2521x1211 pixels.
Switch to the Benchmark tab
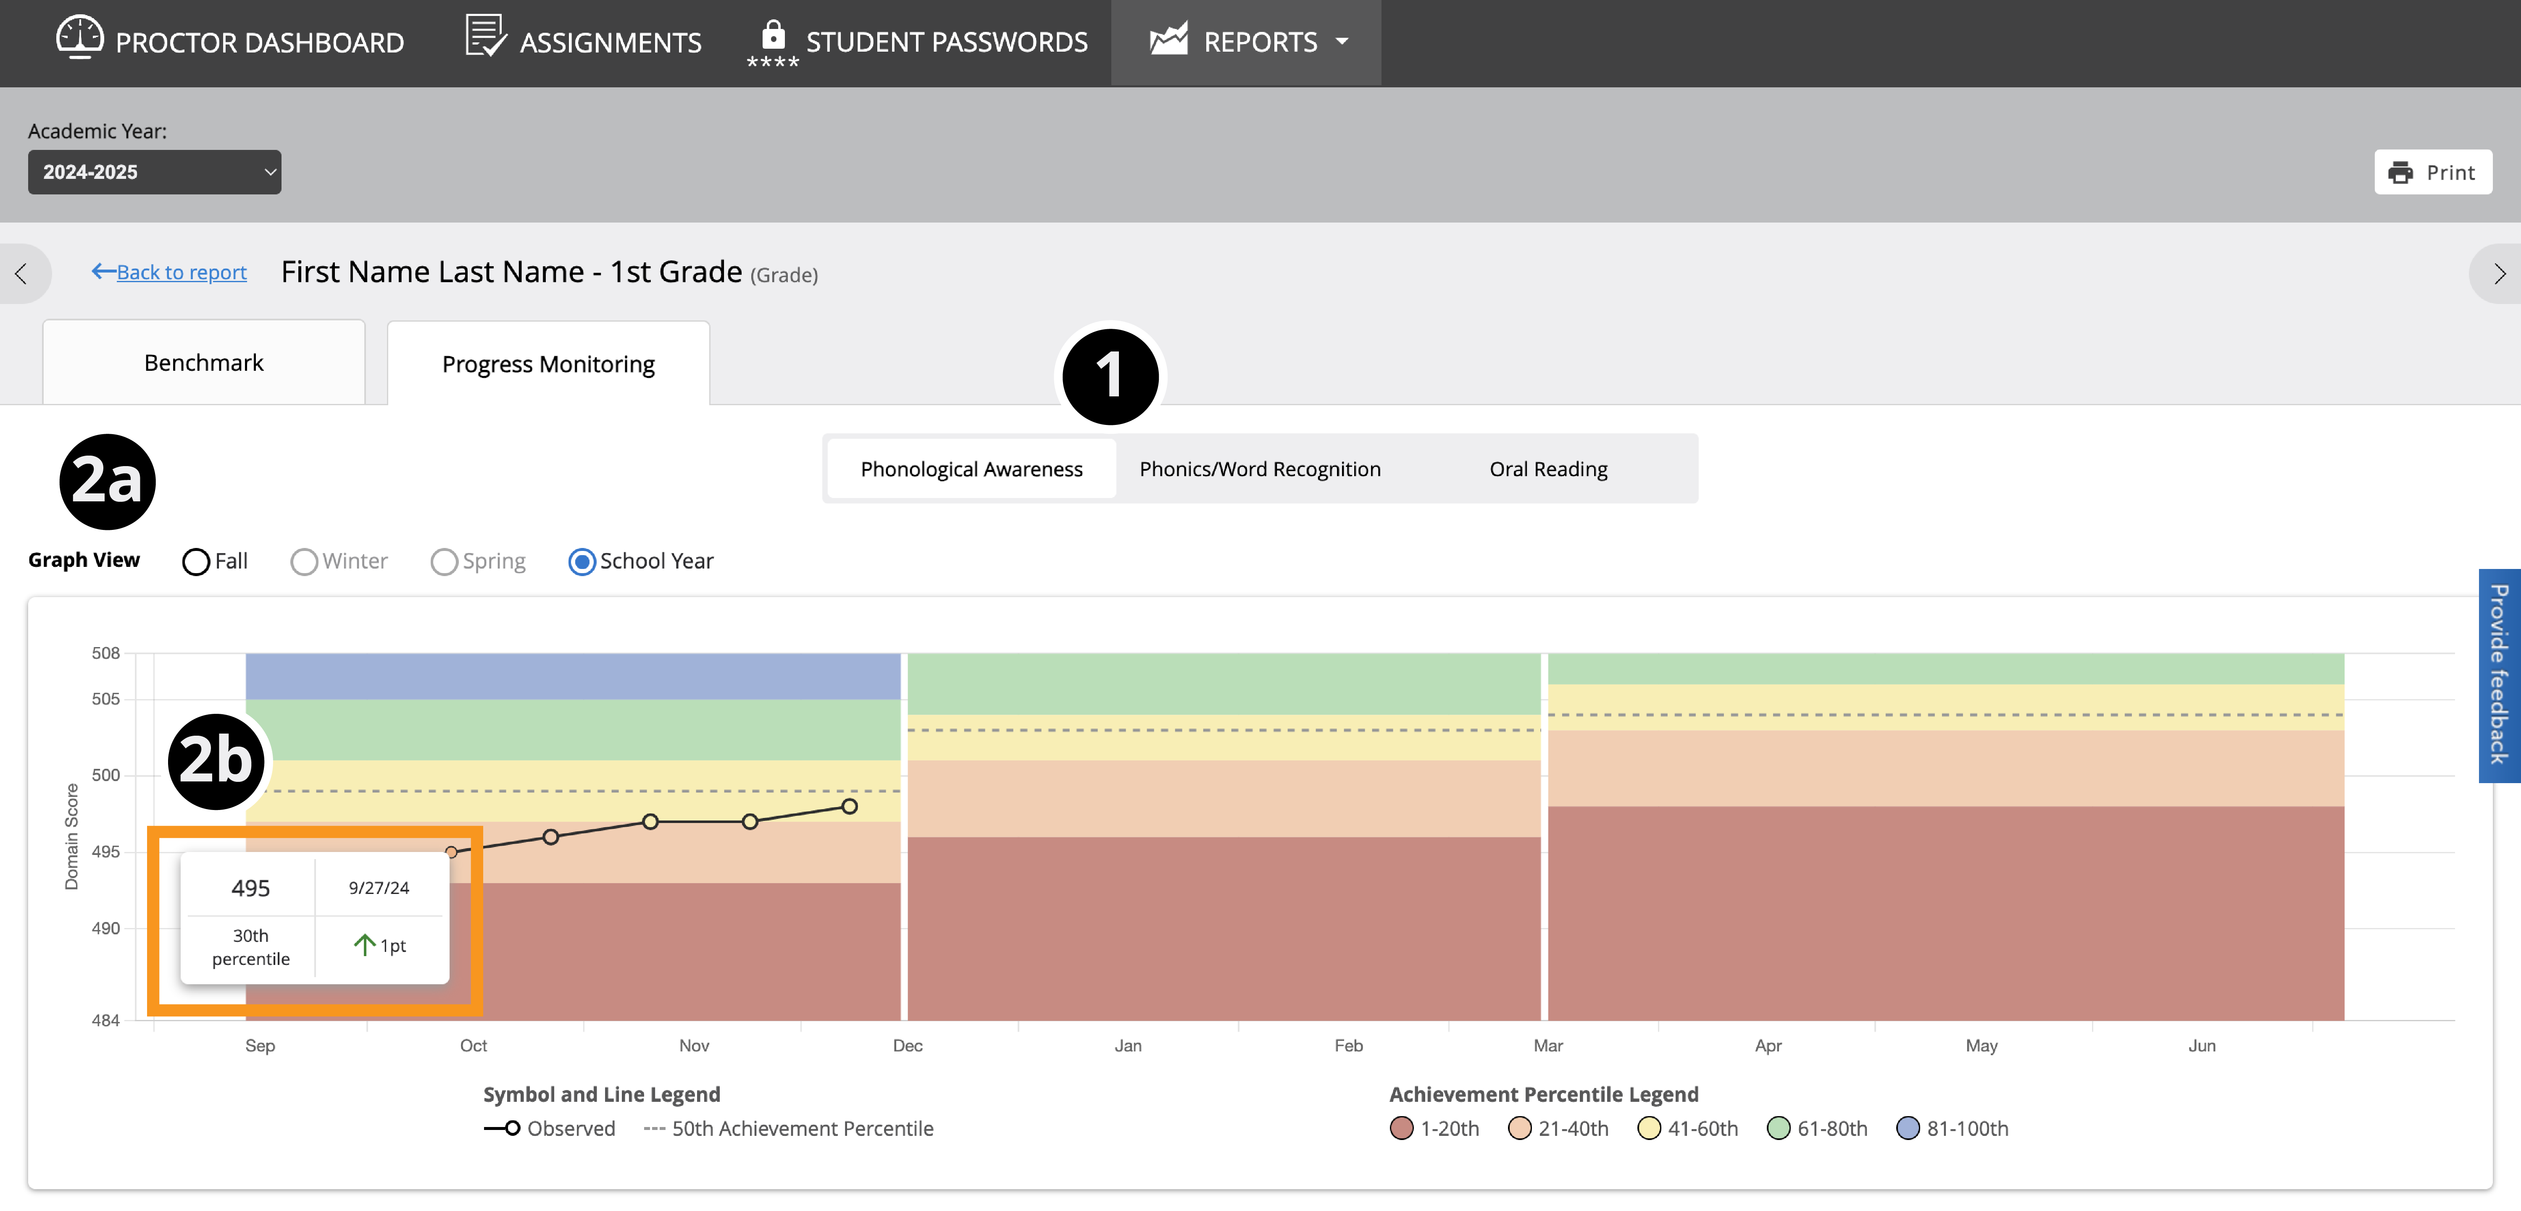pyautogui.click(x=203, y=363)
